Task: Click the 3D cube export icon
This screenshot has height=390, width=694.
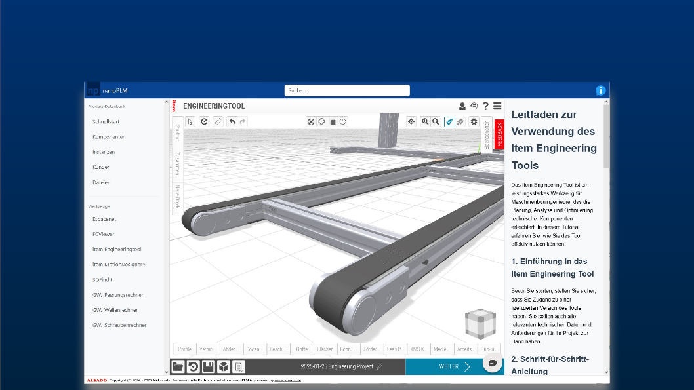Action: pos(224,366)
